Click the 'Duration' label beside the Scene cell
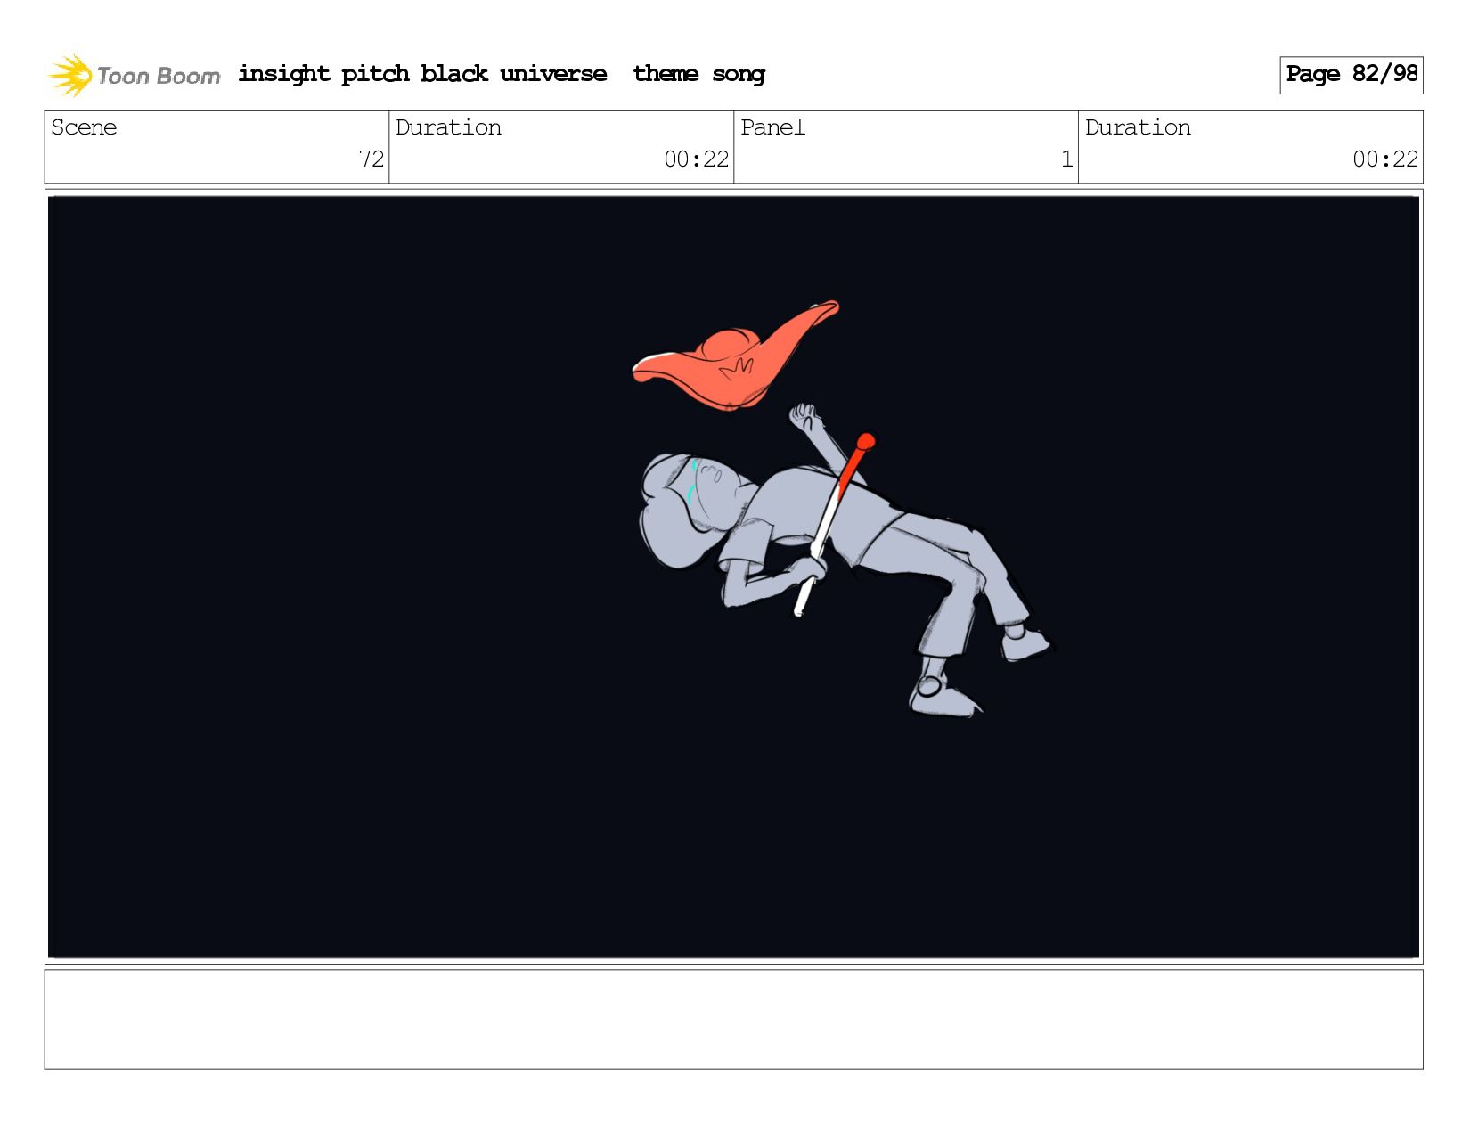Screen dimensions: 1470x1136 click(448, 127)
